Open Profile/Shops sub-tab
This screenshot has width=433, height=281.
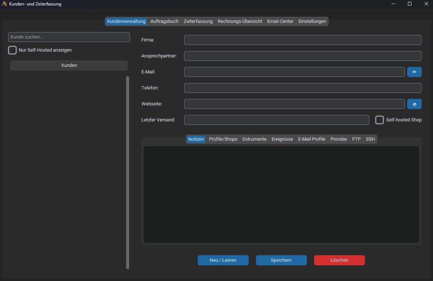tap(223, 139)
